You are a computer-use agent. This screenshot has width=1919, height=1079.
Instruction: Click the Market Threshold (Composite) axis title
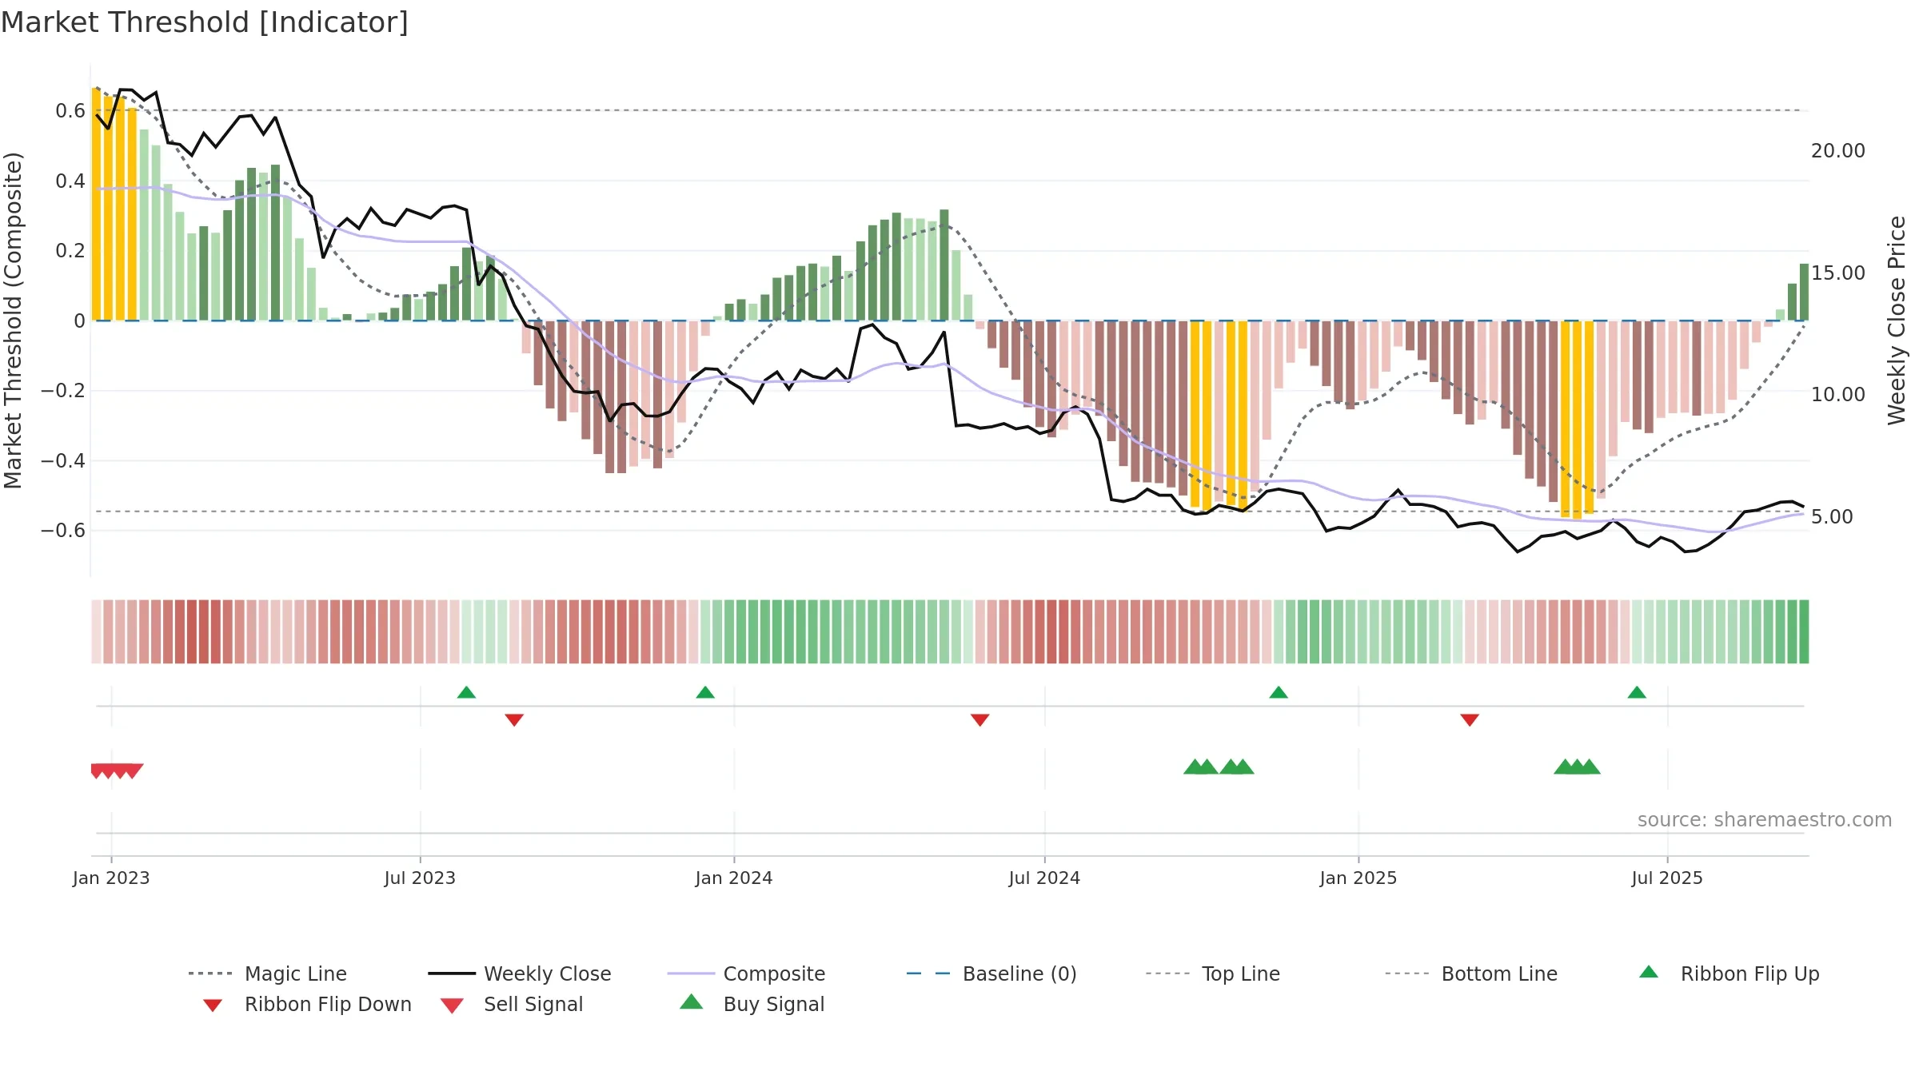pos(13,320)
